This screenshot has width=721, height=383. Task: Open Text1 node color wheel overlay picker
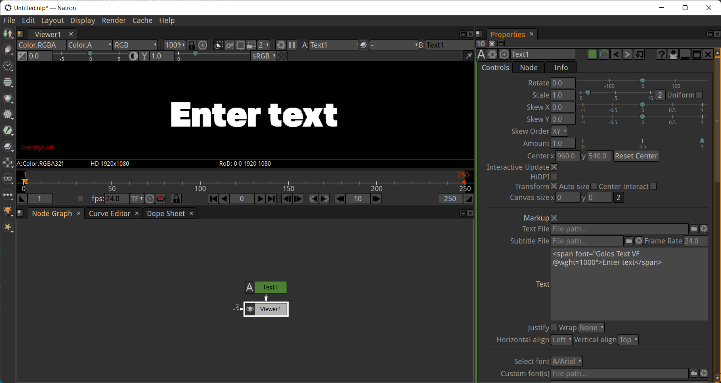604,54
